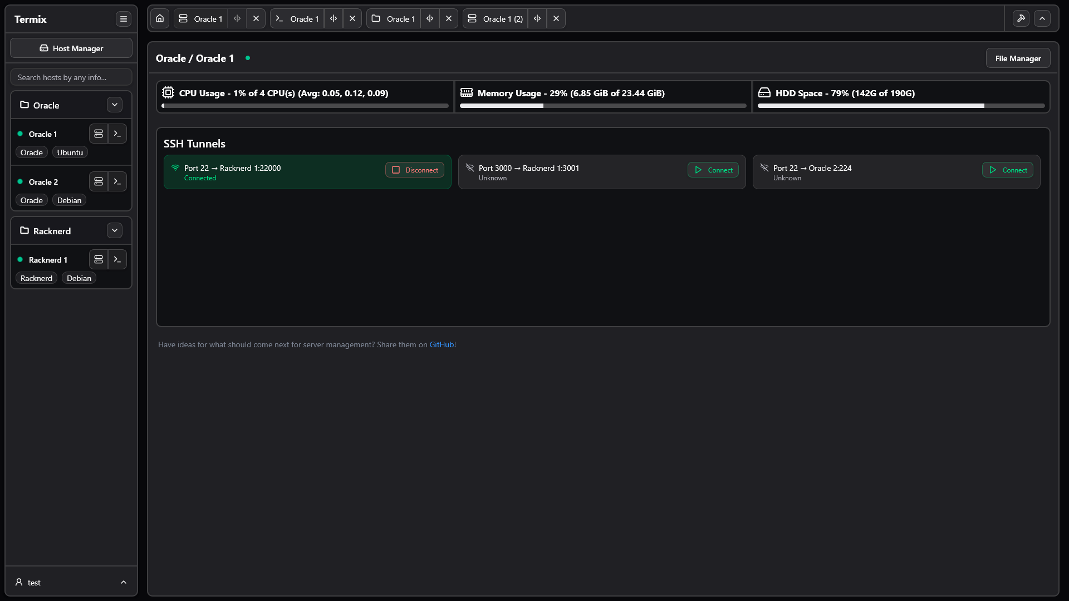The height and width of the screenshot is (601, 1069).
Task: Switch to the terminal Oracle 1 tab
Action: click(298, 19)
